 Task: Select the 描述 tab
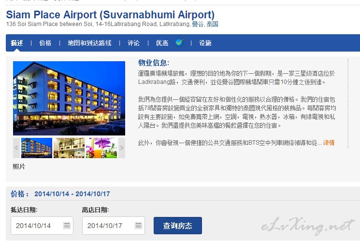click(17, 43)
